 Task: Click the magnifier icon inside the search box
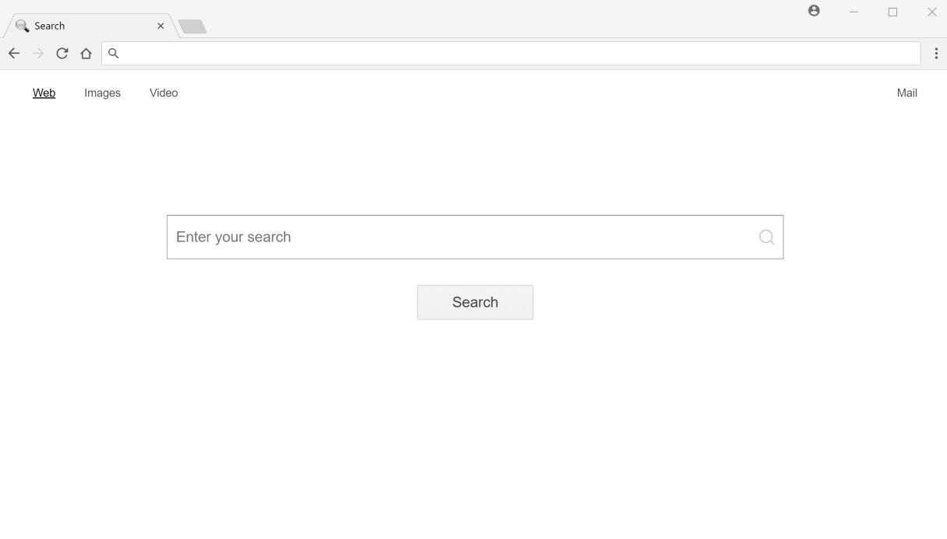766,236
